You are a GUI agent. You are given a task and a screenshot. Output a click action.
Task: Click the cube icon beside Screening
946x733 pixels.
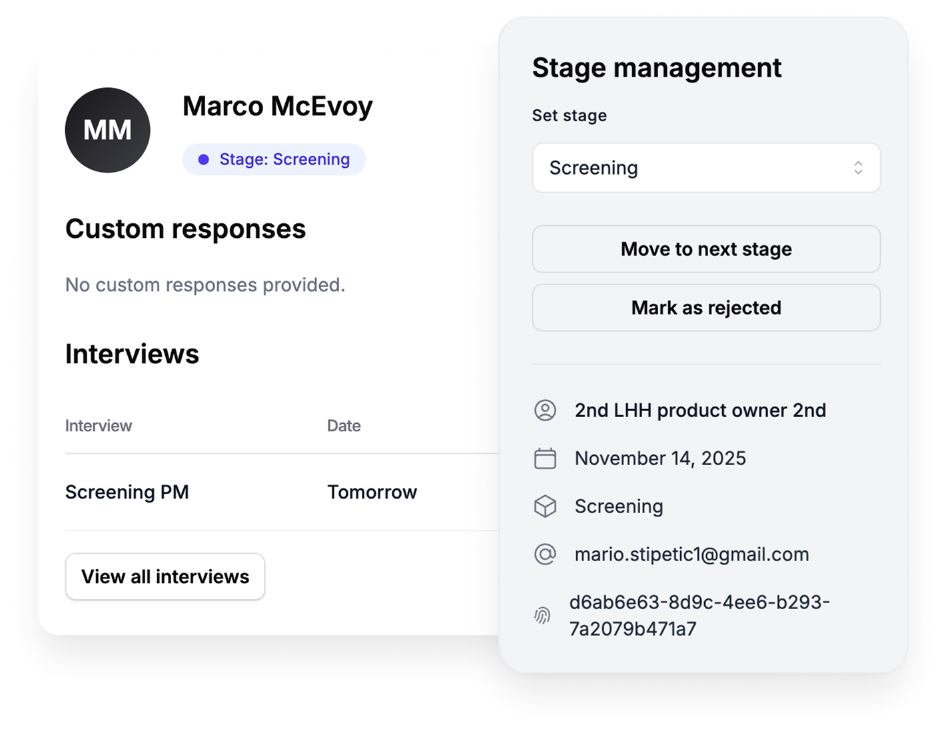(x=545, y=506)
